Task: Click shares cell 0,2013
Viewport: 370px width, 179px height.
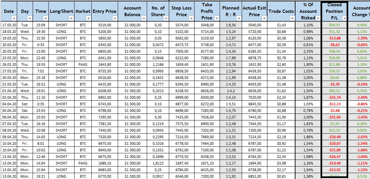Action: click(x=158, y=91)
